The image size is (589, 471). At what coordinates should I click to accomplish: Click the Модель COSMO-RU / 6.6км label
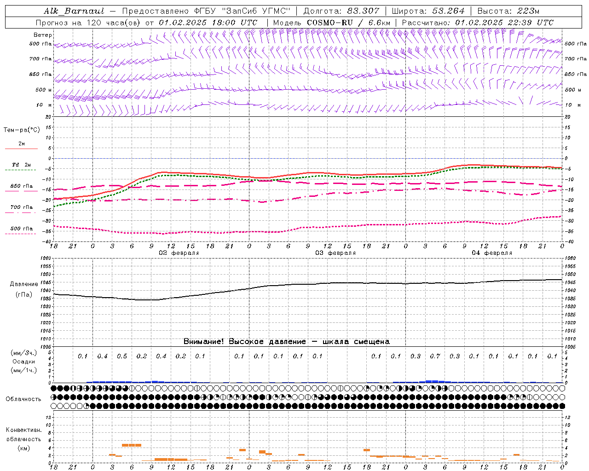click(x=331, y=23)
